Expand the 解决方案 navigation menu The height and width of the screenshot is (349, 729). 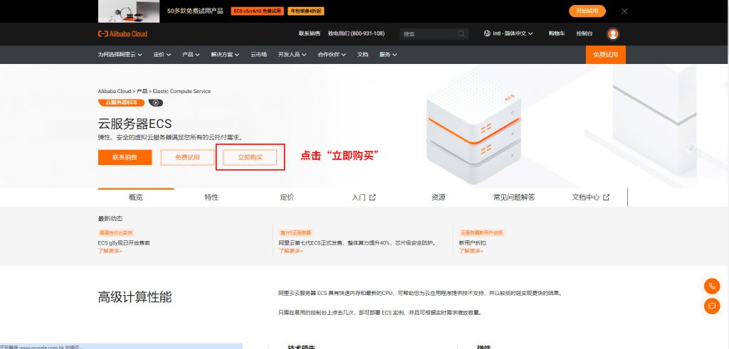click(225, 55)
